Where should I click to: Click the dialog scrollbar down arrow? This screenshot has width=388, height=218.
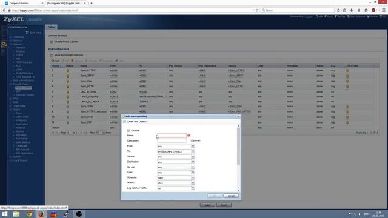pyautogui.click(x=238, y=190)
